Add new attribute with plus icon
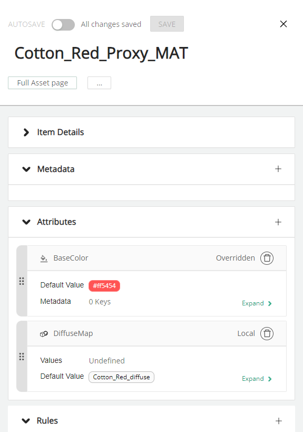 pos(278,222)
